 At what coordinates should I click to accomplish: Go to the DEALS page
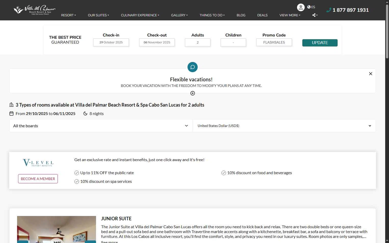[262, 15]
